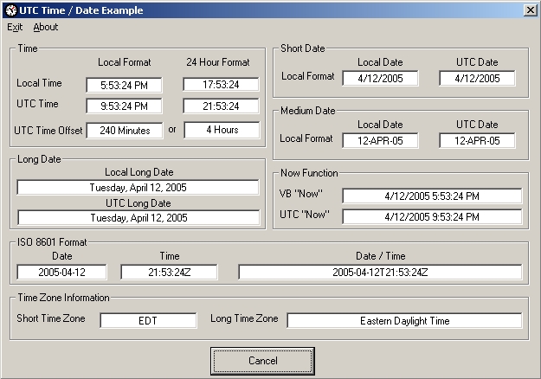The image size is (541, 379).
Task: Select the Medium Date Local Date field
Action: [380, 140]
